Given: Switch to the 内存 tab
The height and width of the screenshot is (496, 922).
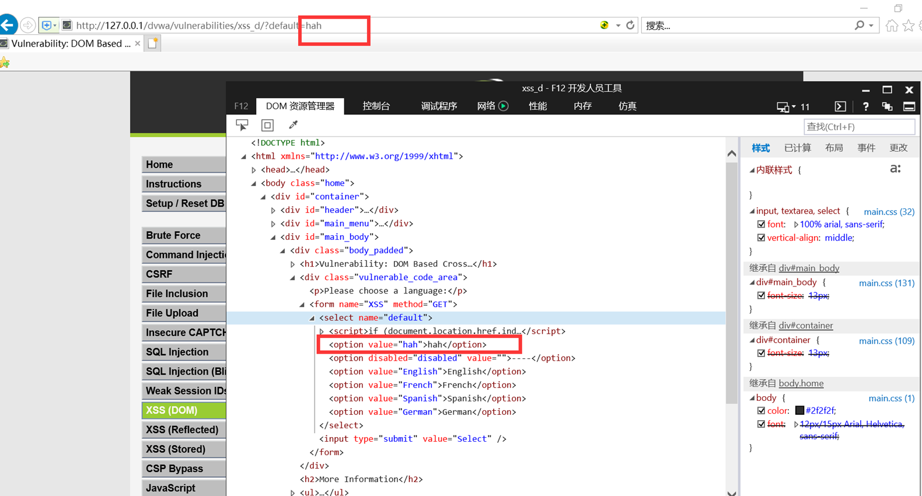Looking at the screenshot, I should pyautogui.click(x=582, y=106).
